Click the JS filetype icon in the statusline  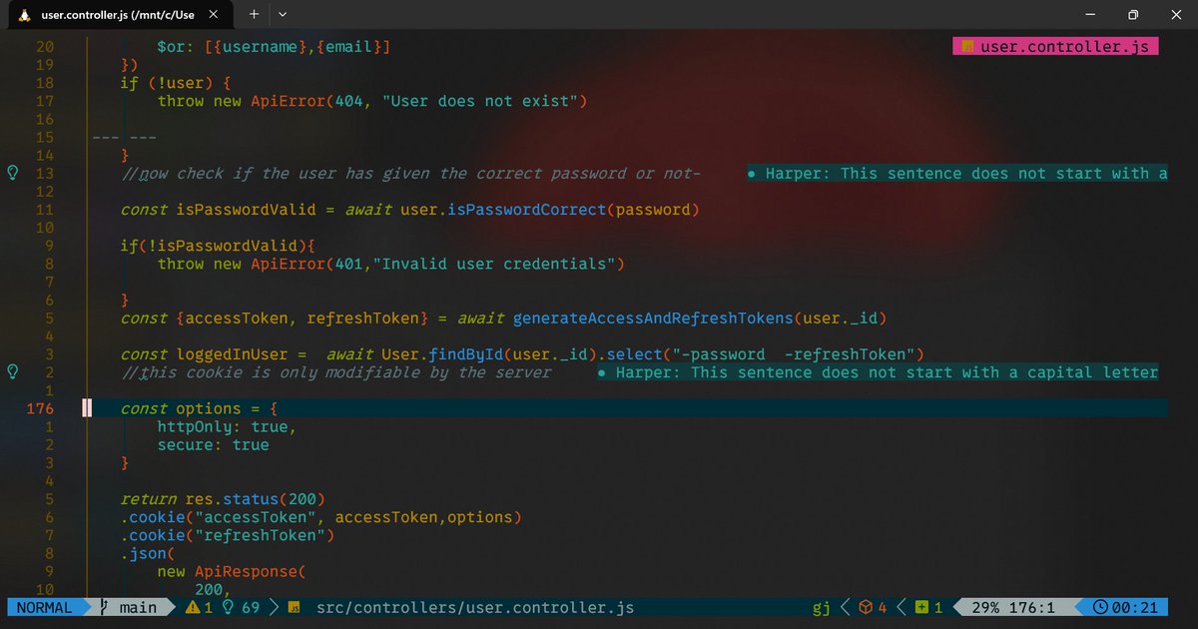[295, 607]
